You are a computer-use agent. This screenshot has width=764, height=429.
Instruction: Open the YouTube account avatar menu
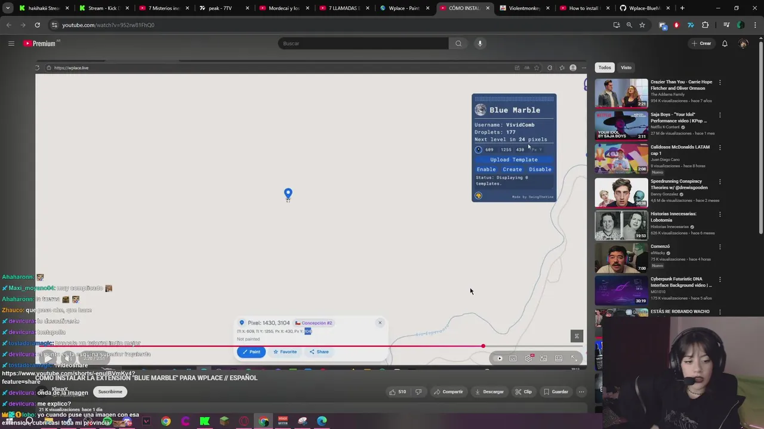743,43
